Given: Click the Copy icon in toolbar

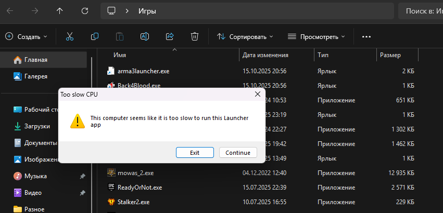Looking at the screenshot, I should (95, 36).
